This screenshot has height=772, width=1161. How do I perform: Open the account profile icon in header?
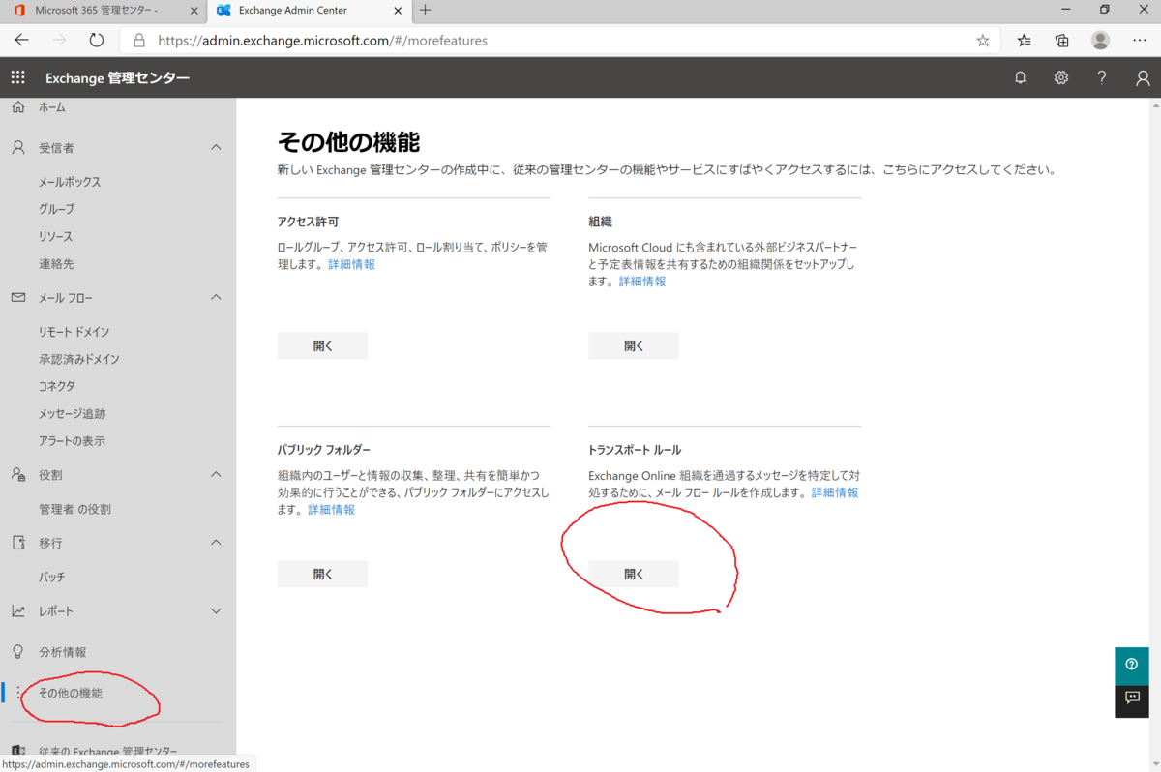point(1143,78)
